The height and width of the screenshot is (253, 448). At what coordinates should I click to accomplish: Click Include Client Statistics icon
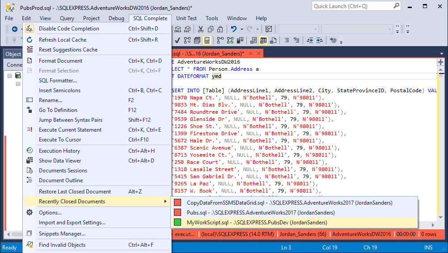coord(240,40)
